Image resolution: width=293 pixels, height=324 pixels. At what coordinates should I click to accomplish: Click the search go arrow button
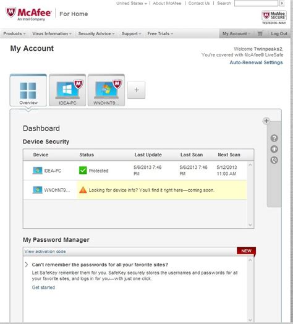[282, 3]
